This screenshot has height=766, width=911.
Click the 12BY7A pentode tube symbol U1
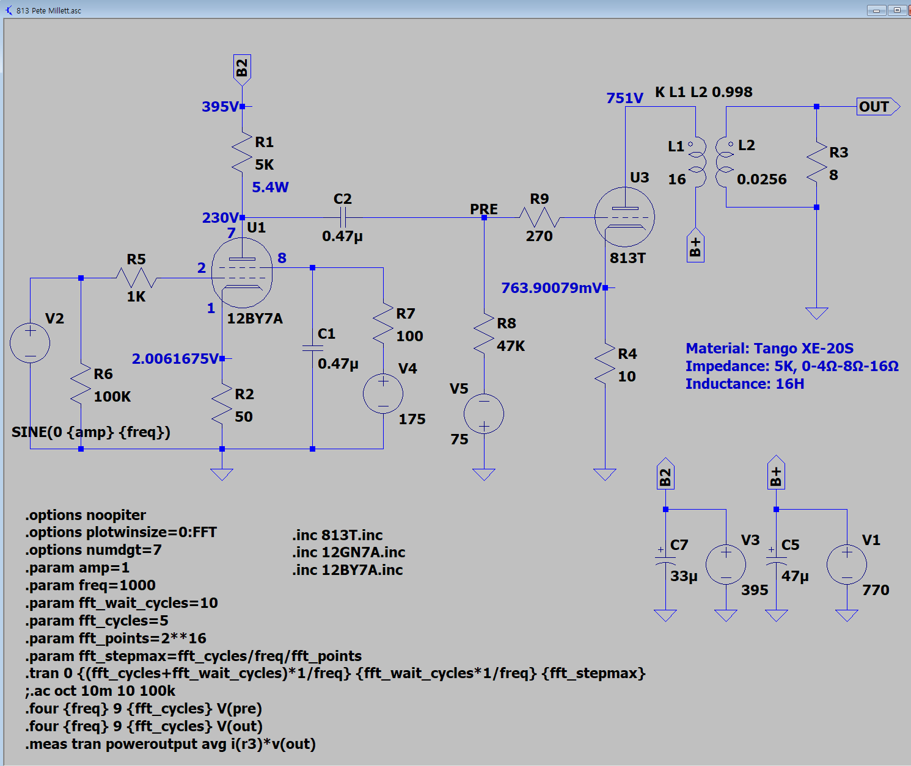[x=242, y=273]
